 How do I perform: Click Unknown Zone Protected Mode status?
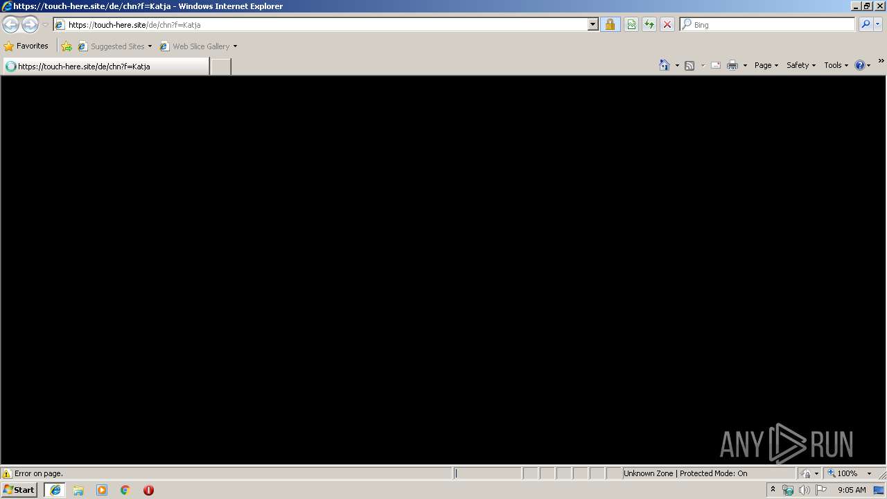click(685, 473)
